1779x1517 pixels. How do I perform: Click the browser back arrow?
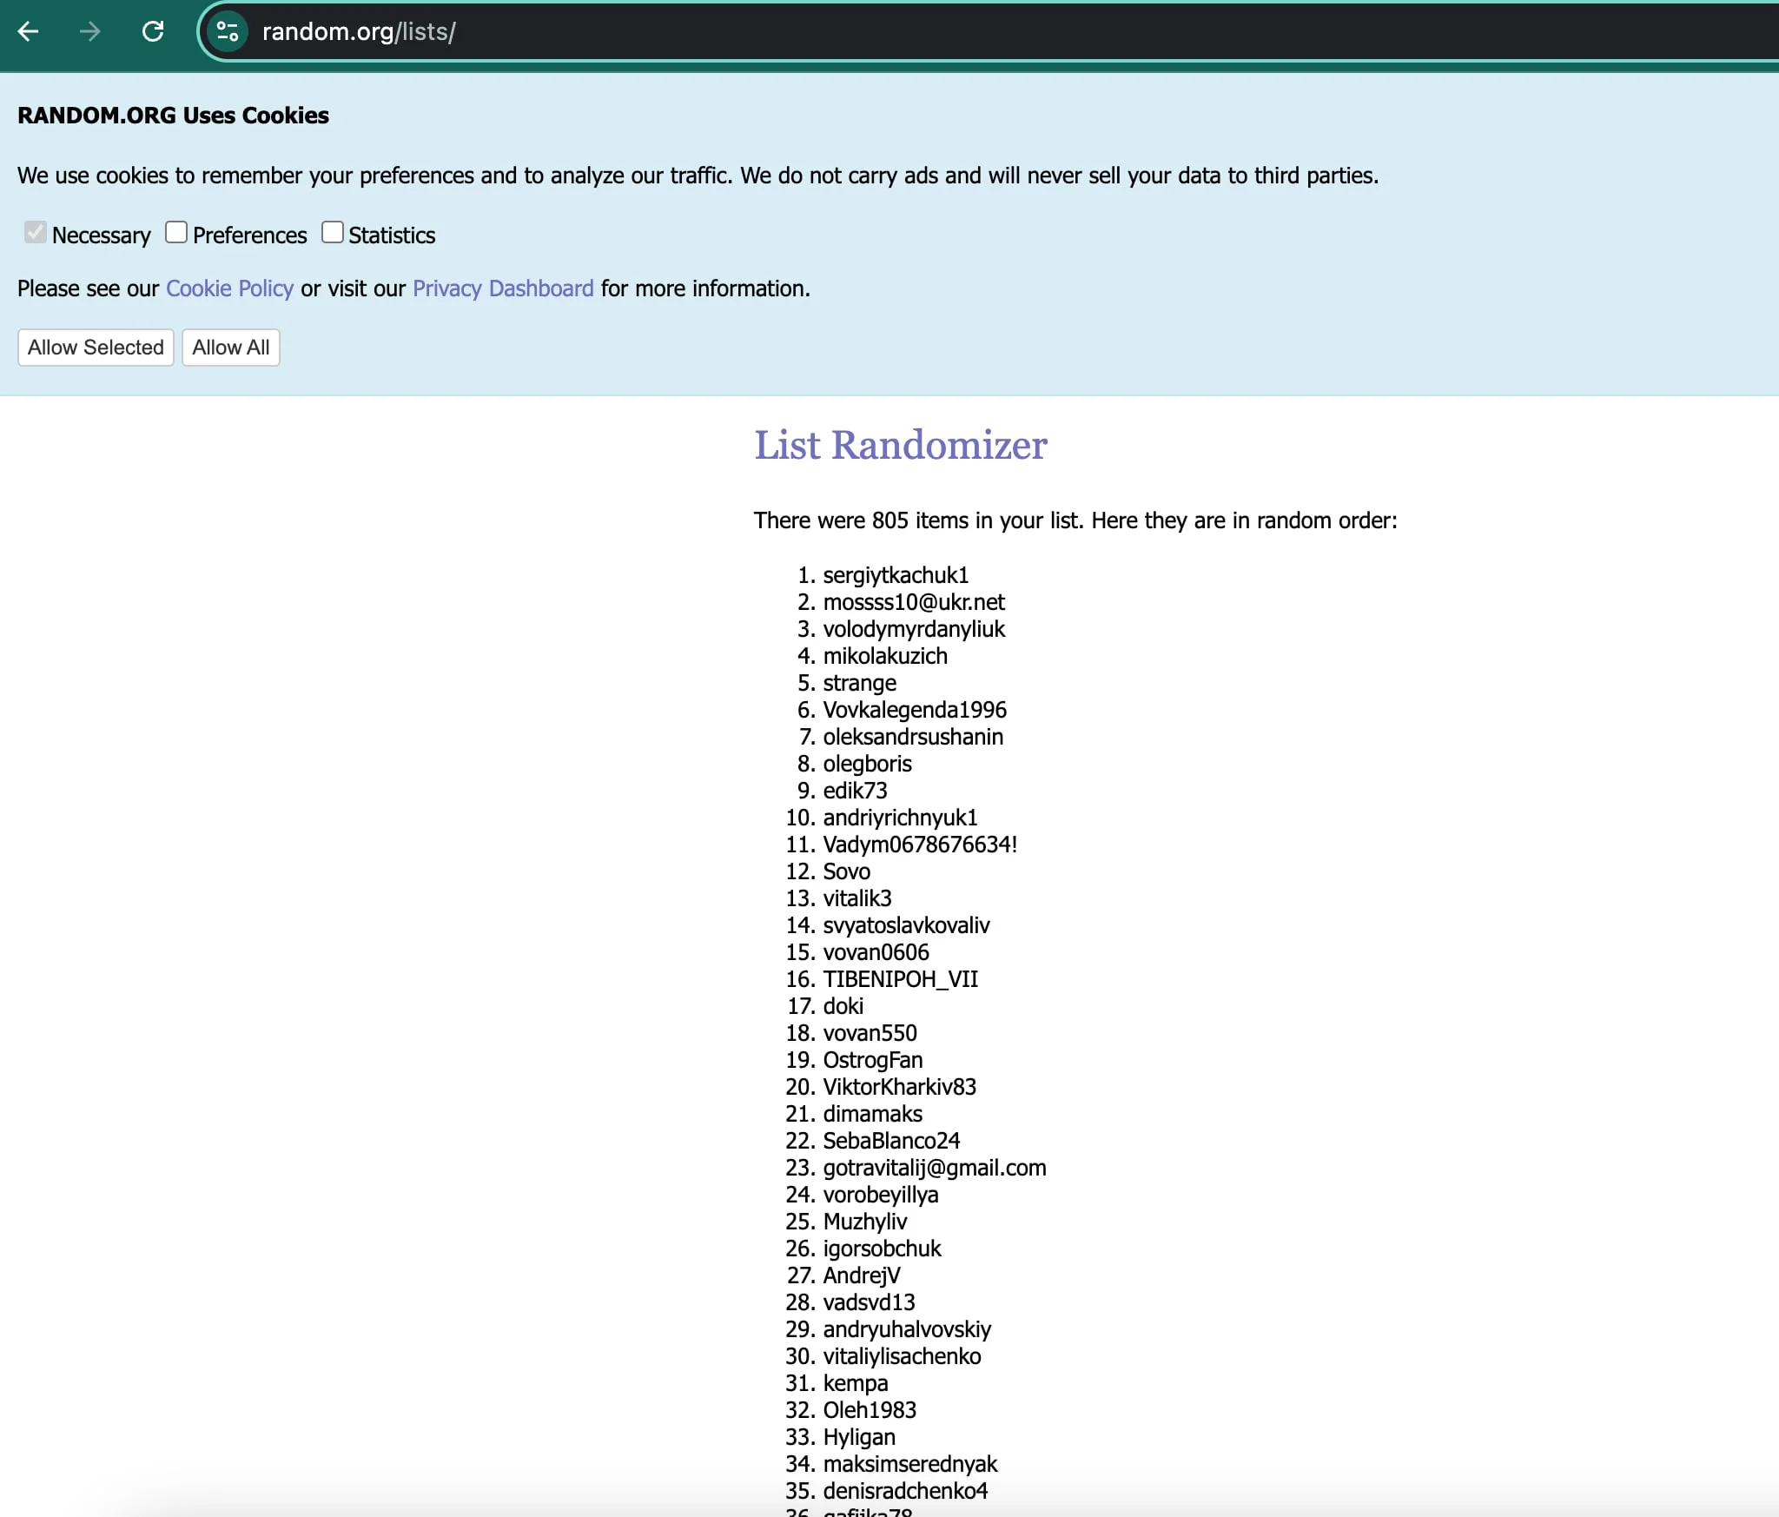29,32
